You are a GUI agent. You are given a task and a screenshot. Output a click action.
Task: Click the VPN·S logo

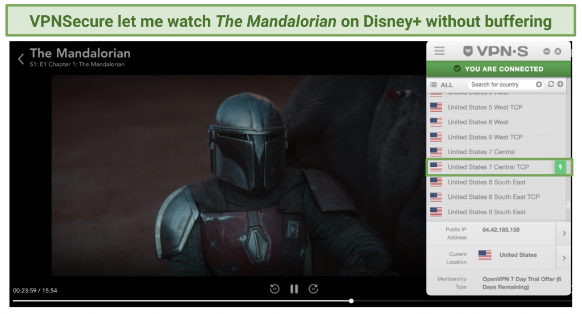pyautogui.click(x=496, y=51)
